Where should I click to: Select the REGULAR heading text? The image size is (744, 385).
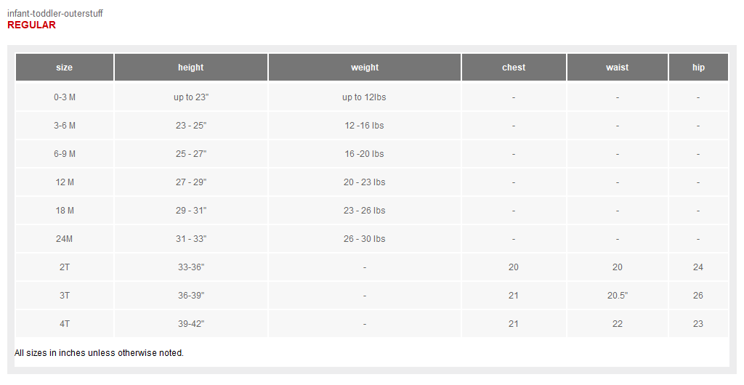[x=32, y=25]
